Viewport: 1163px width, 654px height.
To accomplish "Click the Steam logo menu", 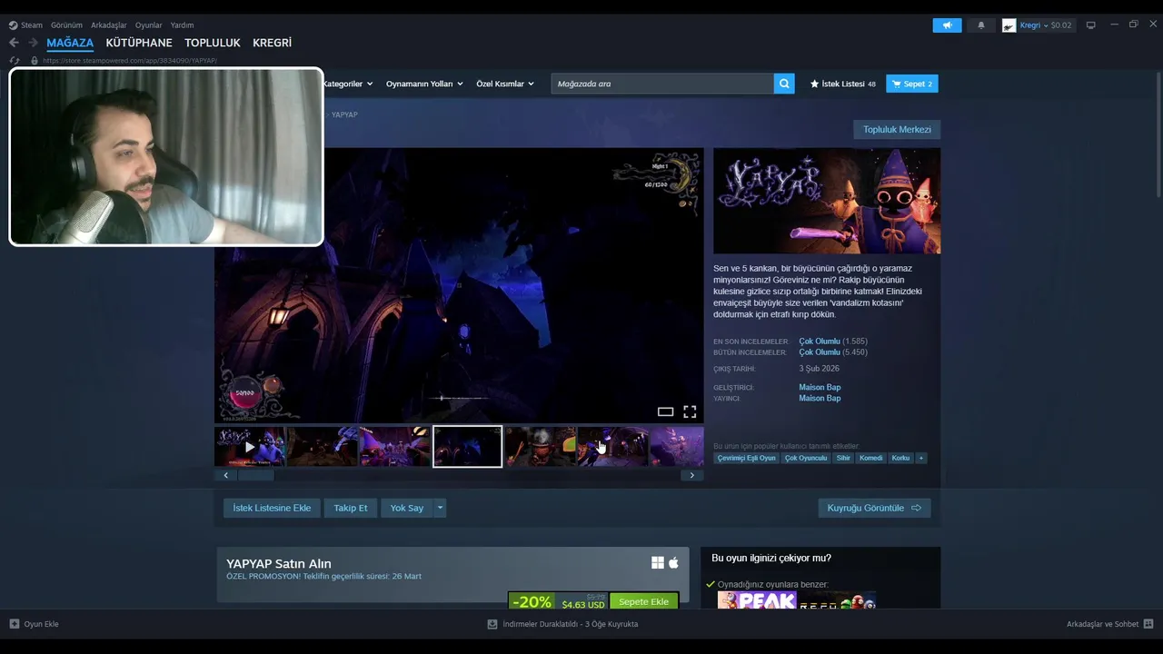I will tap(25, 25).
